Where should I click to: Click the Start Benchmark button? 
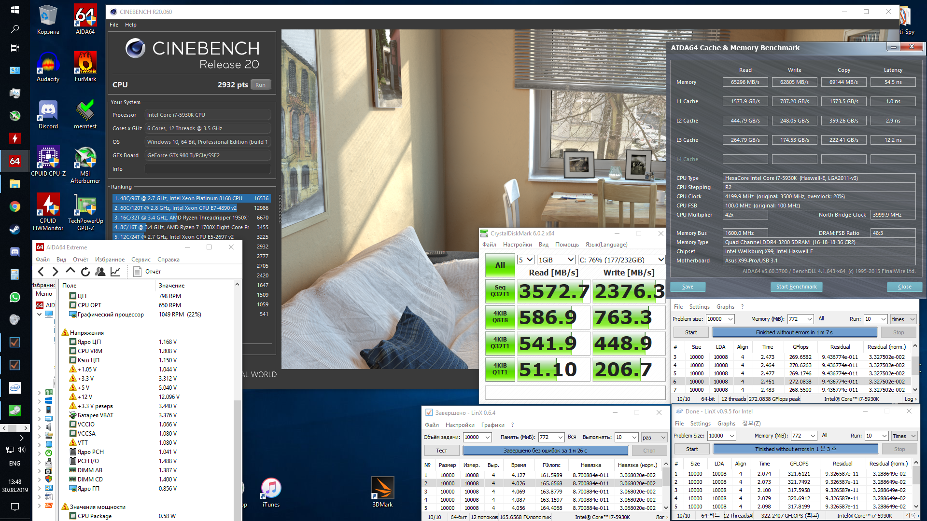tap(796, 287)
